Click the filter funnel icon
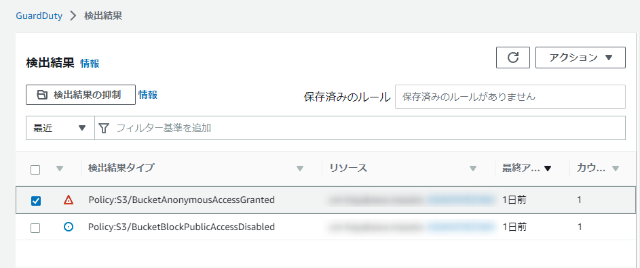This screenshot has width=640, height=268. point(104,129)
